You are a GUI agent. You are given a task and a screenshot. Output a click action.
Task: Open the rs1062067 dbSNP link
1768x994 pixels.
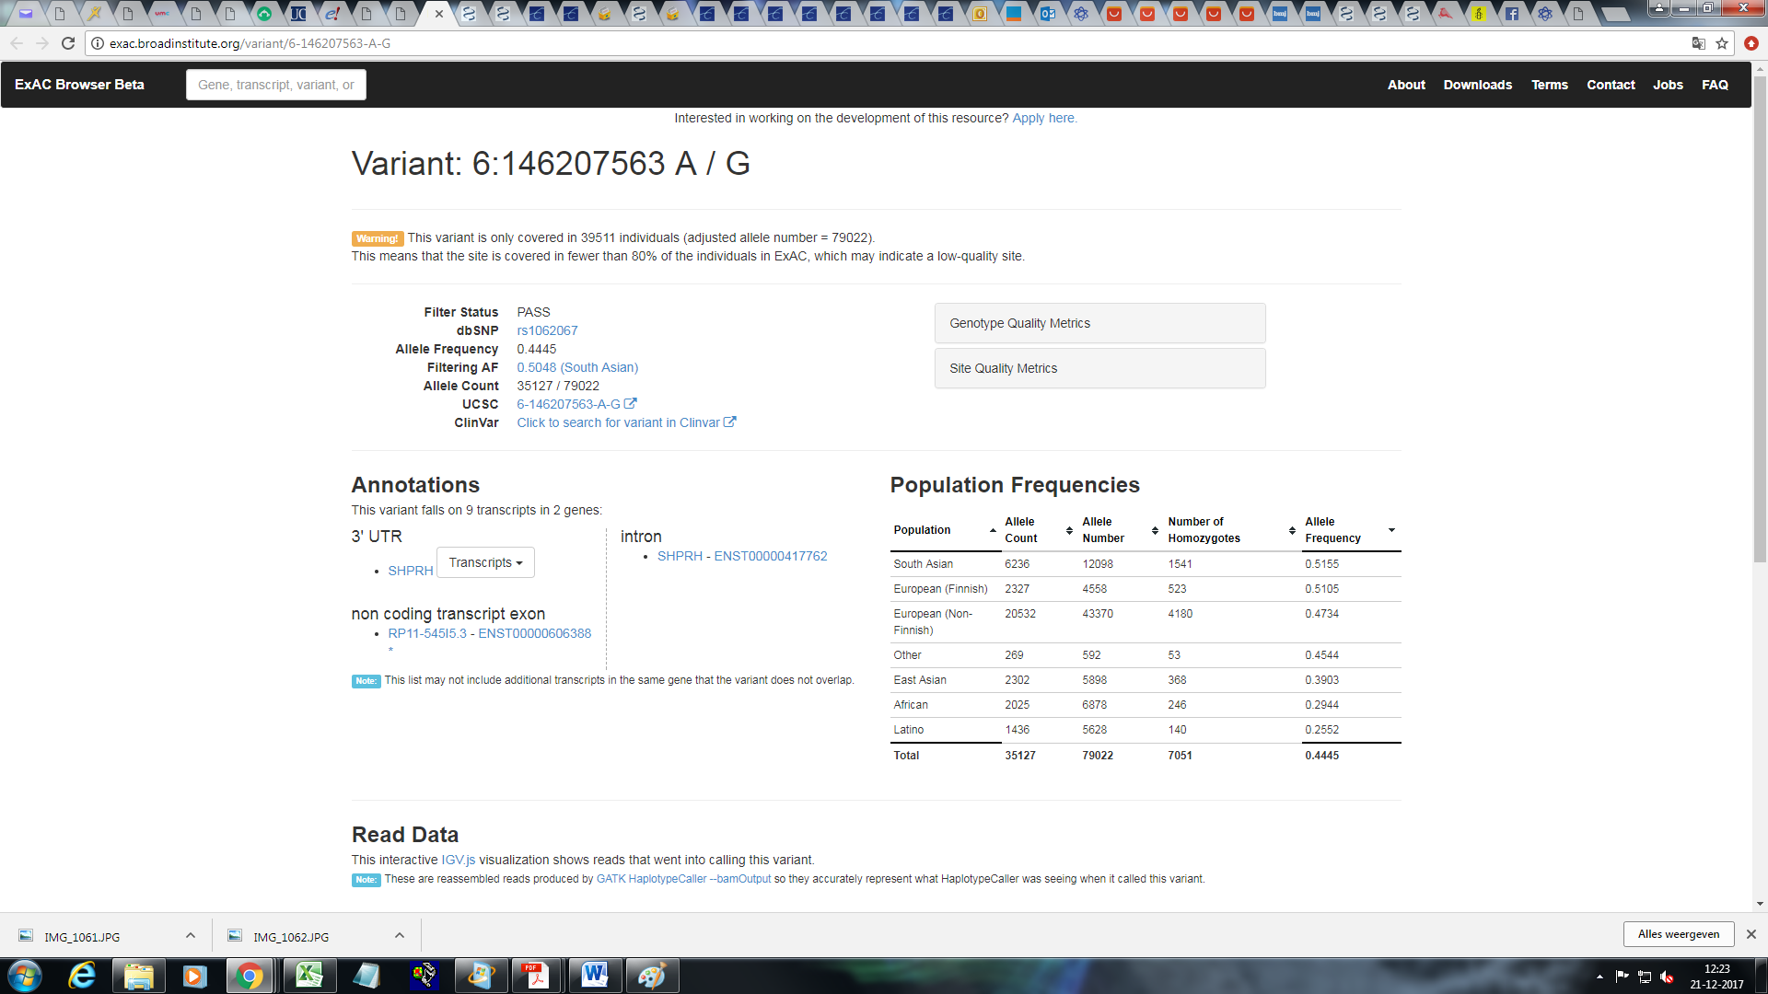click(x=547, y=330)
